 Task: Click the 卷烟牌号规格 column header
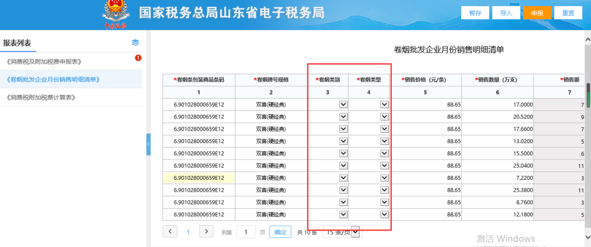271,80
